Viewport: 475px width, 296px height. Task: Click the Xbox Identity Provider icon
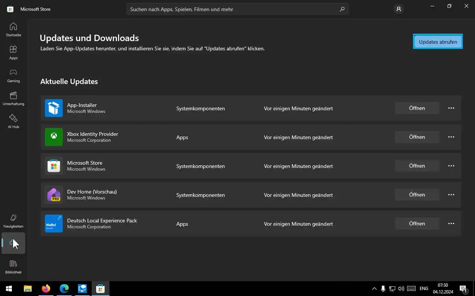click(54, 137)
